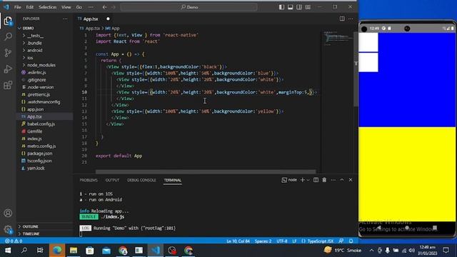
Task: Close the terminal panel
Action: point(351,180)
